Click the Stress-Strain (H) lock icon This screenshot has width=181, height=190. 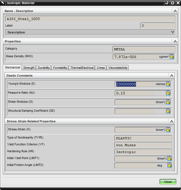[x=168, y=130]
